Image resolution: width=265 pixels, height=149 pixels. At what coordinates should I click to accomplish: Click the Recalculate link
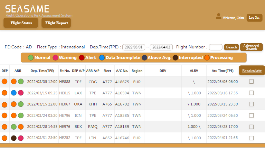tap(252, 71)
